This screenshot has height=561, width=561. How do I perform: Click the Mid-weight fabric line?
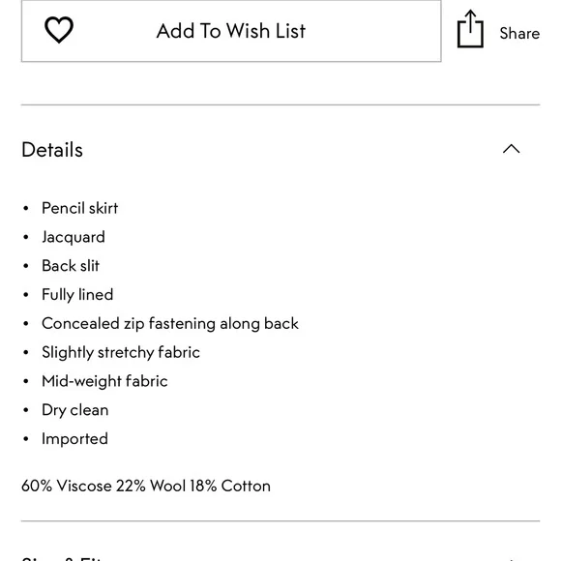(x=104, y=381)
